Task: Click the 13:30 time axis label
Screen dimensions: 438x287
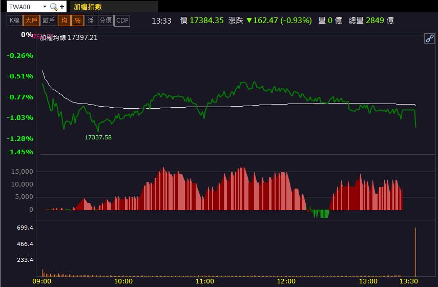Action: pyautogui.click(x=409, y=281)
